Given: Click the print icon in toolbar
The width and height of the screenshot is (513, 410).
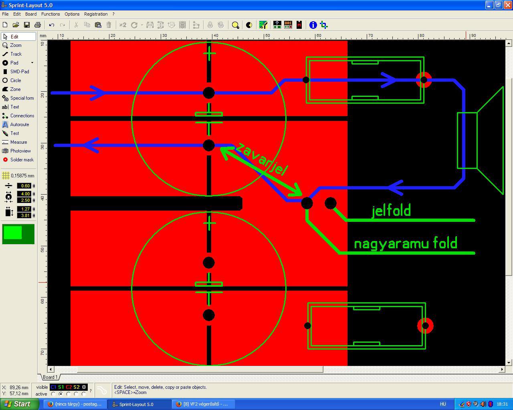Looking at the screenshot, I should [x=38, y=25].
